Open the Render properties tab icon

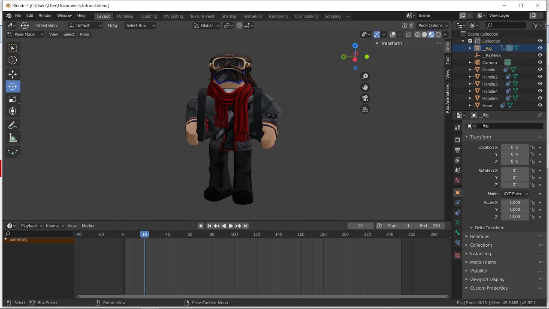[x=458, y=140]
